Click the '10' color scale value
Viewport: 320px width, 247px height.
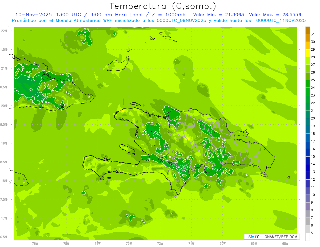click(x=313, y=195)
